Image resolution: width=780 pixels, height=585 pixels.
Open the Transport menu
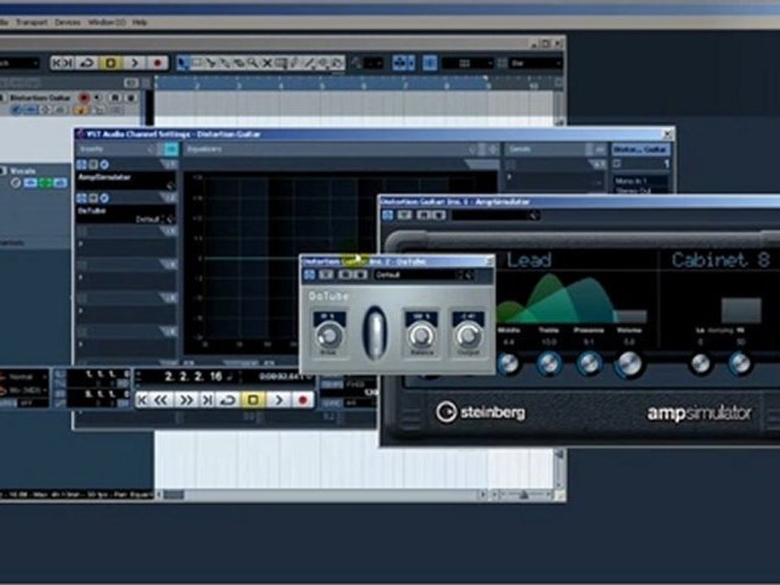coord(32,23)
